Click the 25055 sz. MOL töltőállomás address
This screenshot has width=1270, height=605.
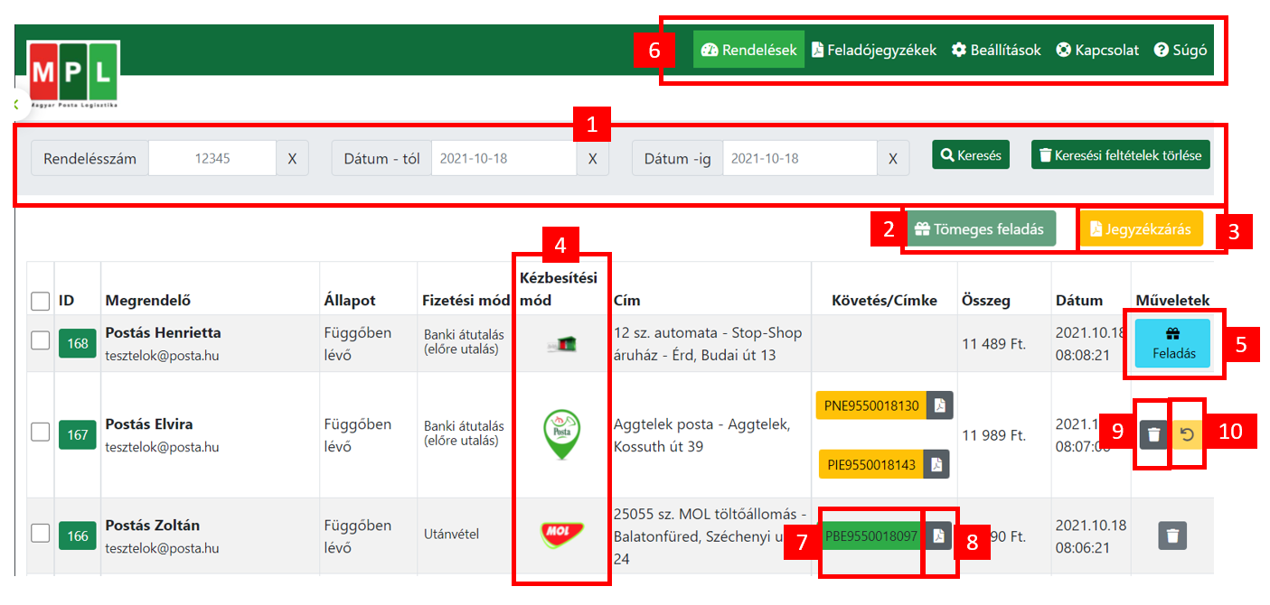point(710,536)
